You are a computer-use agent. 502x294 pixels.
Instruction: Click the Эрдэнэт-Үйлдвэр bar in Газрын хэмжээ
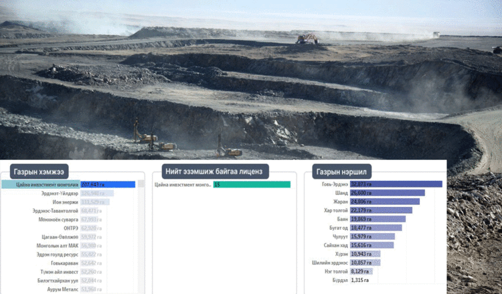[96, 194]
